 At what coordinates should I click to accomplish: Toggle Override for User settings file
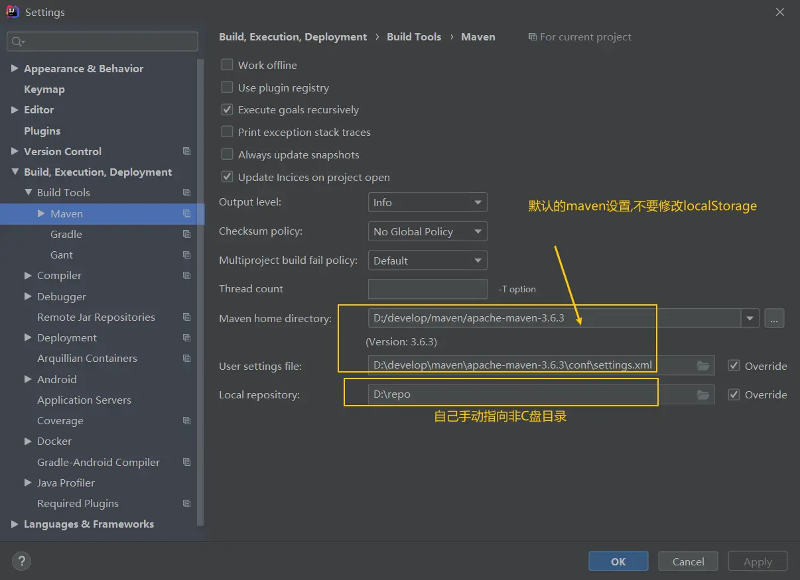click(x=734, y=365)
